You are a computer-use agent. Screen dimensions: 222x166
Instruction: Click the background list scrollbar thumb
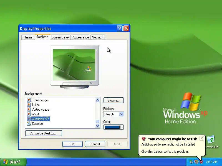[x=97, y=121]
